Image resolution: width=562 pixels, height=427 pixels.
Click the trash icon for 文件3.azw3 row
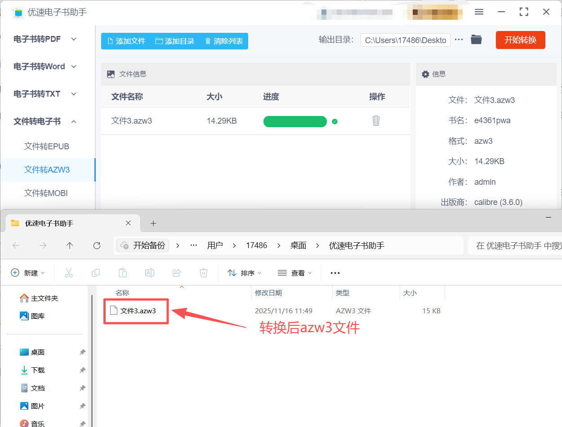(x=376, y=120)
